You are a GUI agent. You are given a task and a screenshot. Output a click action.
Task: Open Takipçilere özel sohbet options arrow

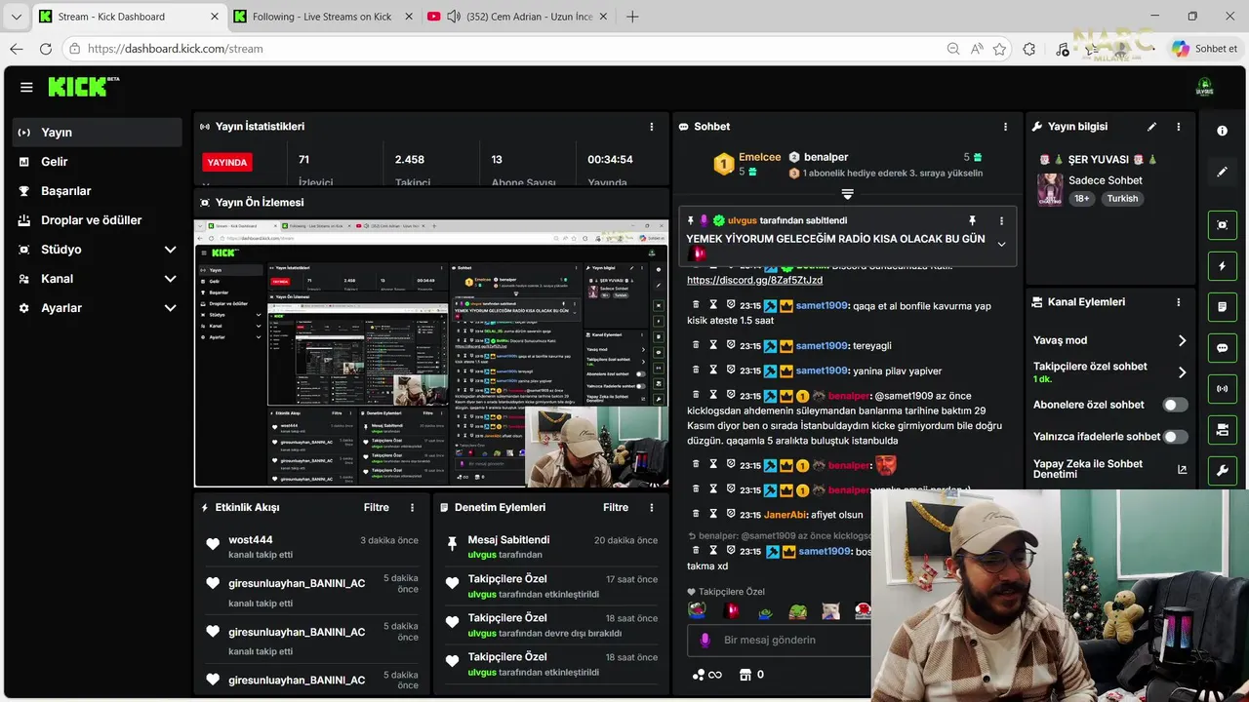pyautogui.click(x=1182, y=372)
